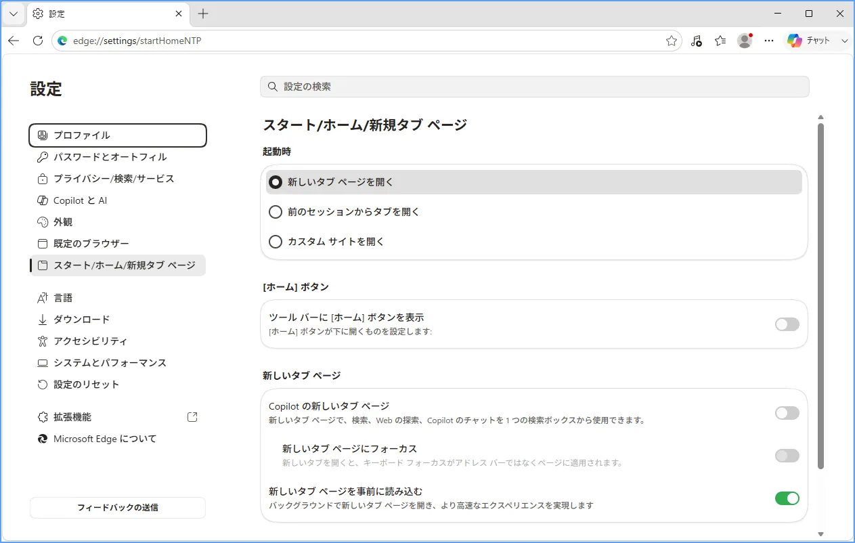Open Copilot と AI settings section
This screenshot has width=855, height=543.
coord(118,200)
